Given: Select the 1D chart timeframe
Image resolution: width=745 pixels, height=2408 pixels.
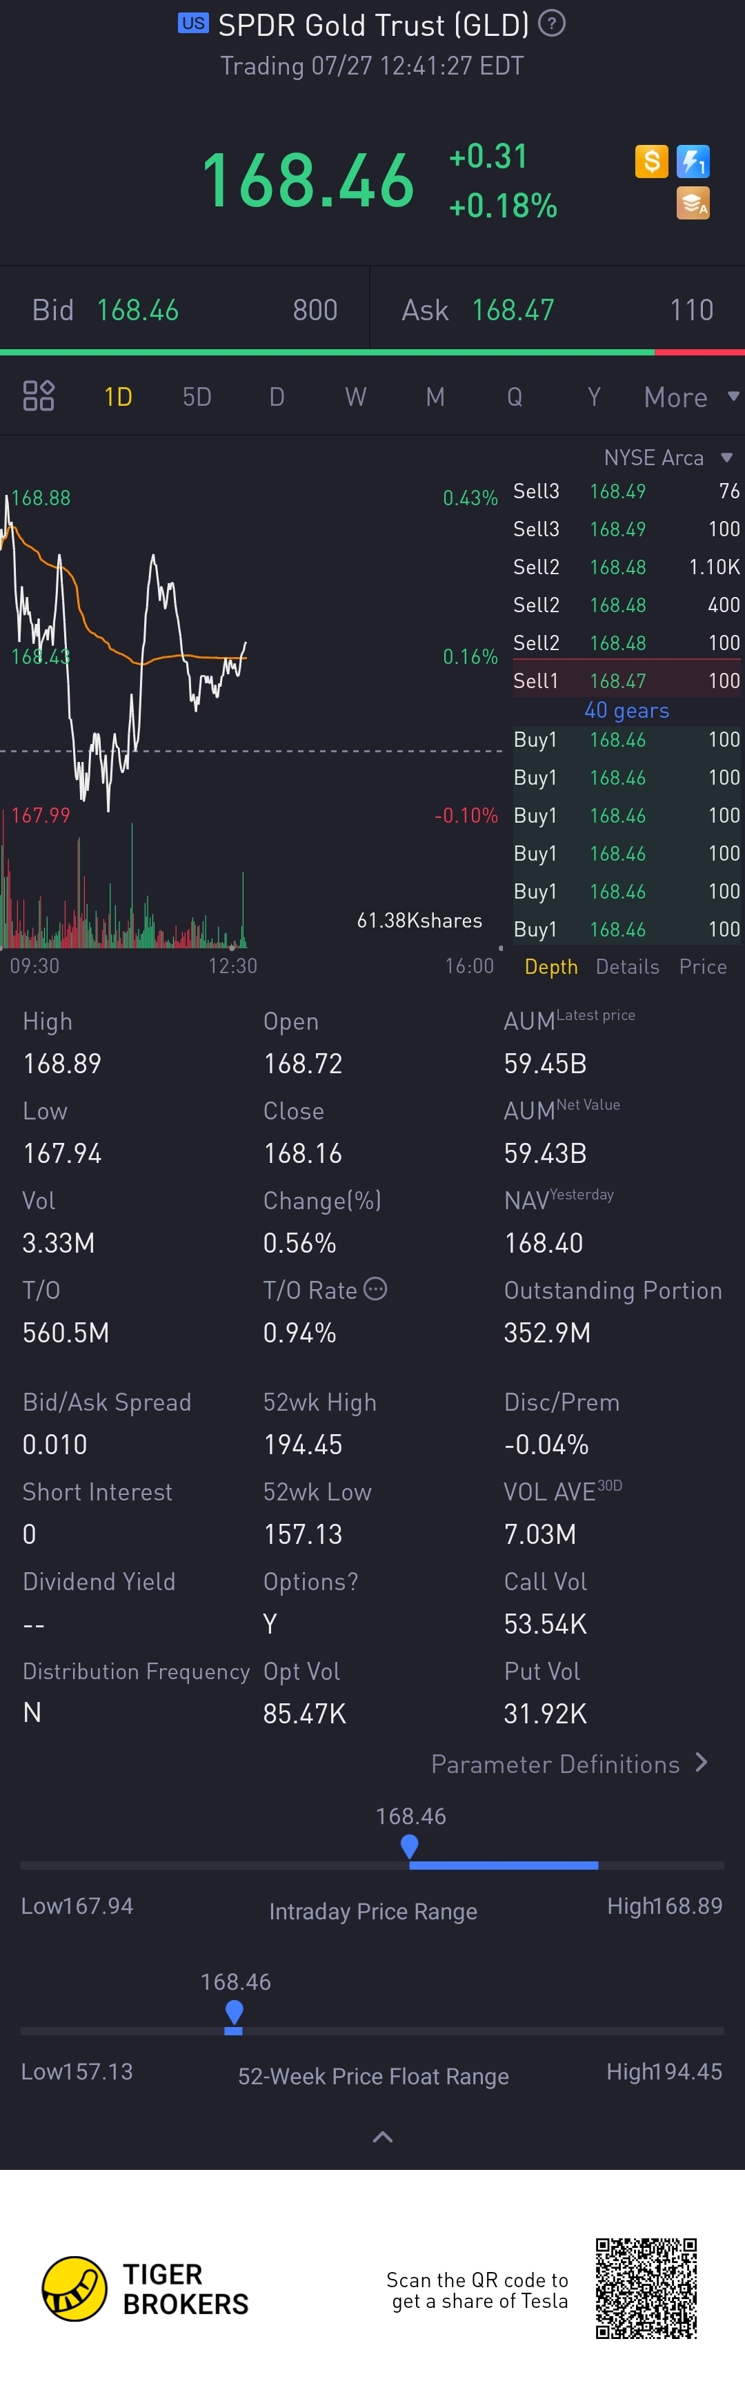Looking at the screenshot, I should coord(118,398).
